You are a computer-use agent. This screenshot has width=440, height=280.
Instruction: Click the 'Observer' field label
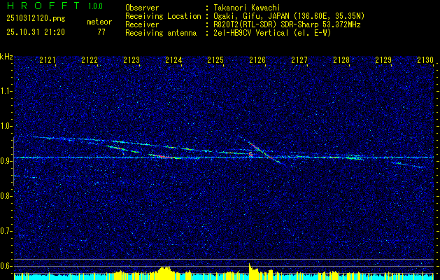click(x=142, y=8)
